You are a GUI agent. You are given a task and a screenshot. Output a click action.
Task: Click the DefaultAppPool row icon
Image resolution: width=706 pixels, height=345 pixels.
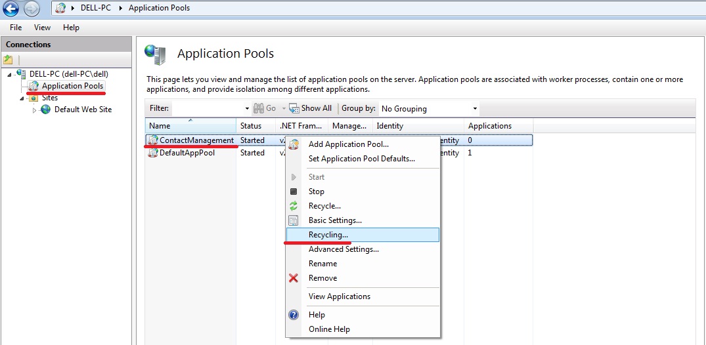click(153, 153)
